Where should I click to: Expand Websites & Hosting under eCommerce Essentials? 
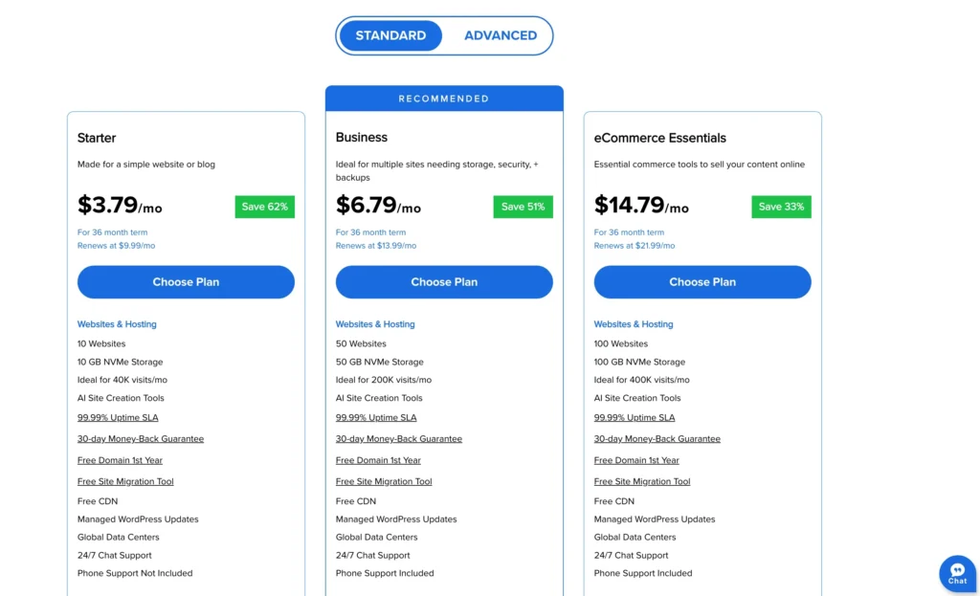pos(634,323)
